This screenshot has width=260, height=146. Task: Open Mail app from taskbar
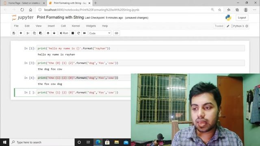[126, 142]
